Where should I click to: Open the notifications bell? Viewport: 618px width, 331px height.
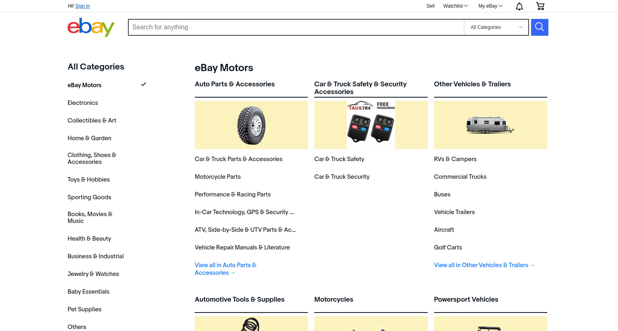pos(519,6)
